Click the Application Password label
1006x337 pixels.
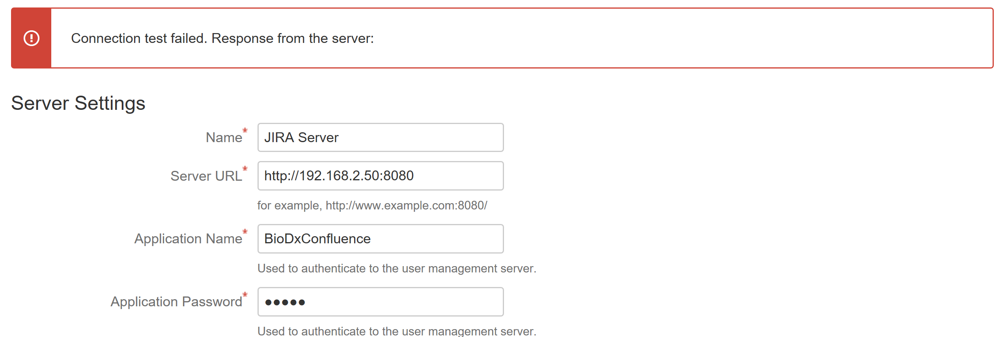click(x=176, y=302)
